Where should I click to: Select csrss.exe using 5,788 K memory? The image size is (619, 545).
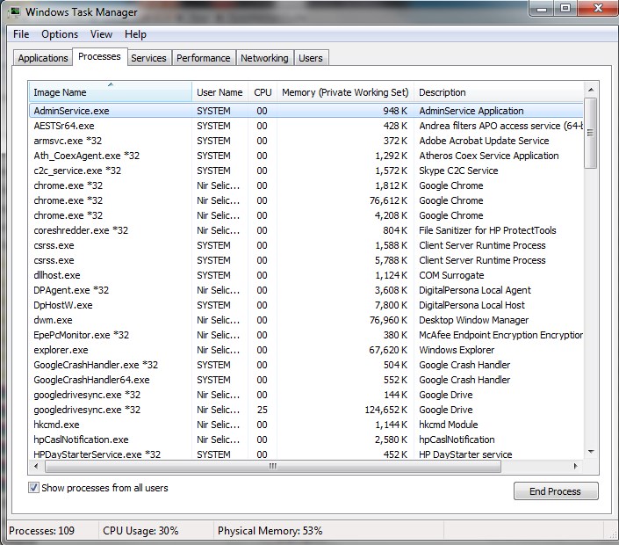point(306,260)
